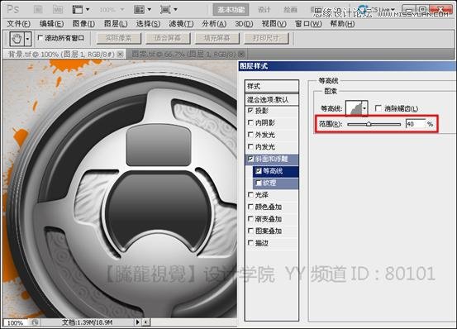Enable the 外发光 effect checkbox
Image resolution: width=457 pixels, height=329 pixels.
pyautogui.click(x=250, y=135)
